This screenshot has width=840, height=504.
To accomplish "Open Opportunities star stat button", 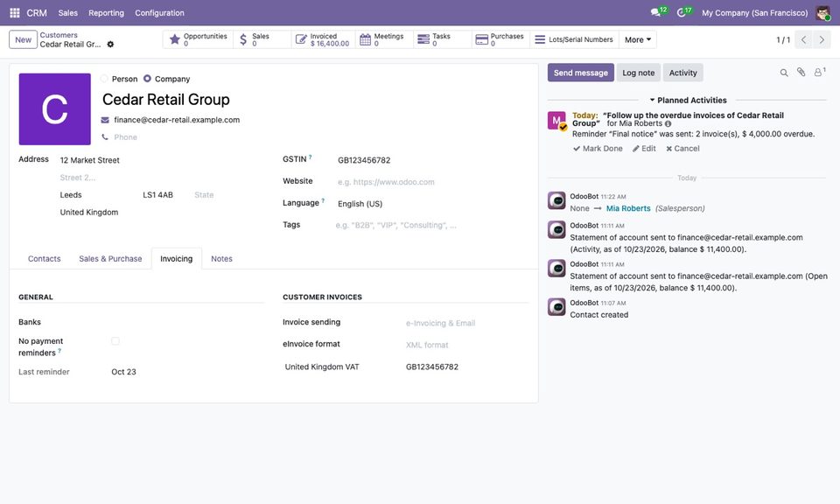I will (x=198, y=39).
